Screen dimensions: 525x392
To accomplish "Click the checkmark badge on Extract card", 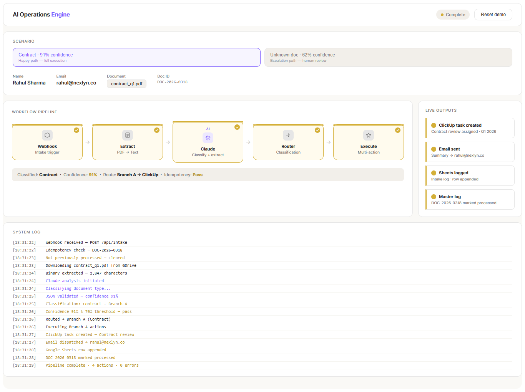I will [x=157, y=130].
